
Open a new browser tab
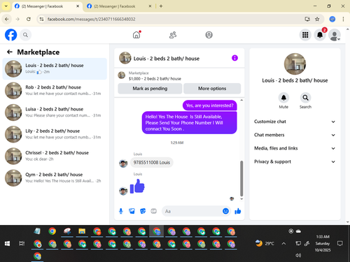[x=161, y=6]
